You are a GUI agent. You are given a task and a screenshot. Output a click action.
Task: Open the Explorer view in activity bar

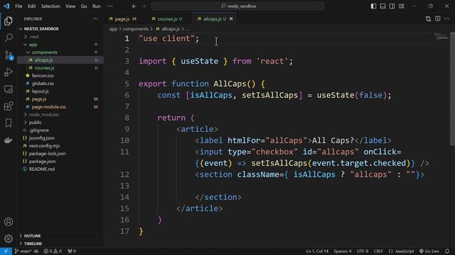(x=9, y=21)
